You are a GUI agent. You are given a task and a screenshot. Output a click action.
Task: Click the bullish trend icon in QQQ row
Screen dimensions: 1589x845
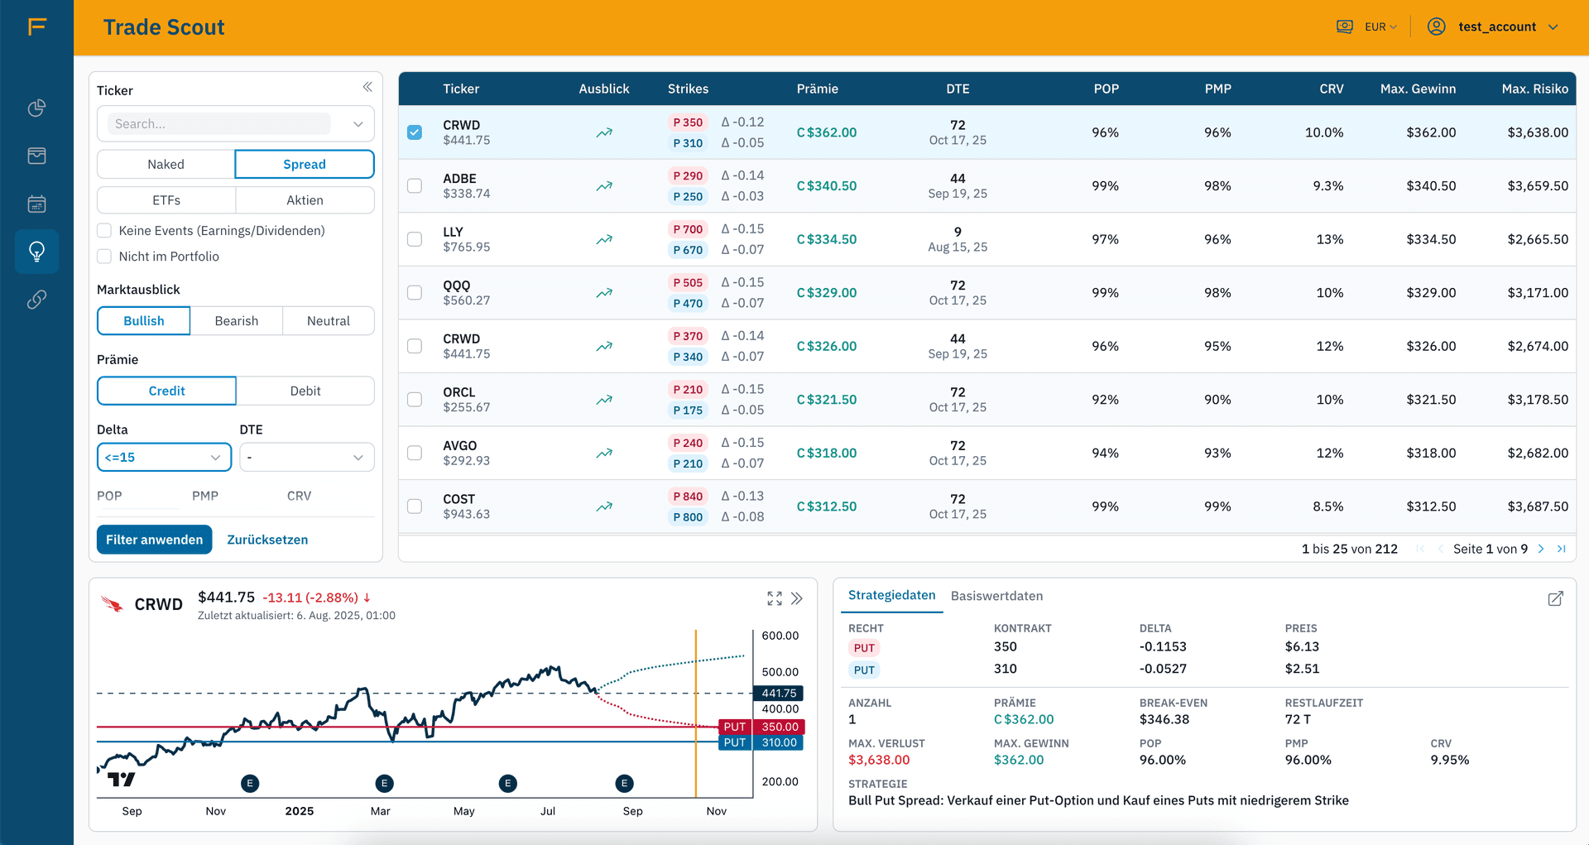tap(604, 293)
